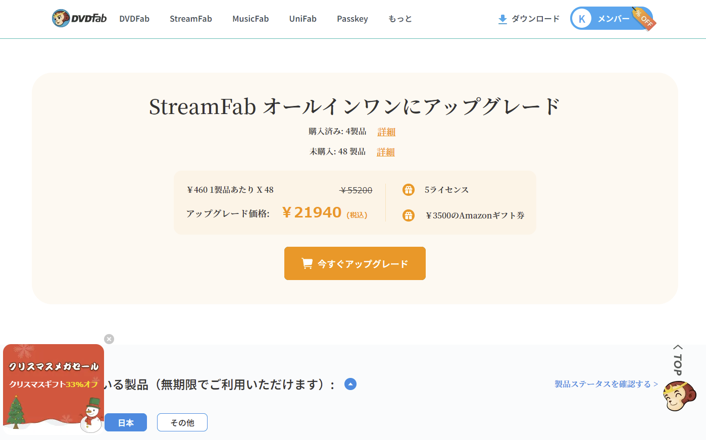Click the ダウンロード link
The width and height of the screenshot is (706, 440).
point(536,19)
